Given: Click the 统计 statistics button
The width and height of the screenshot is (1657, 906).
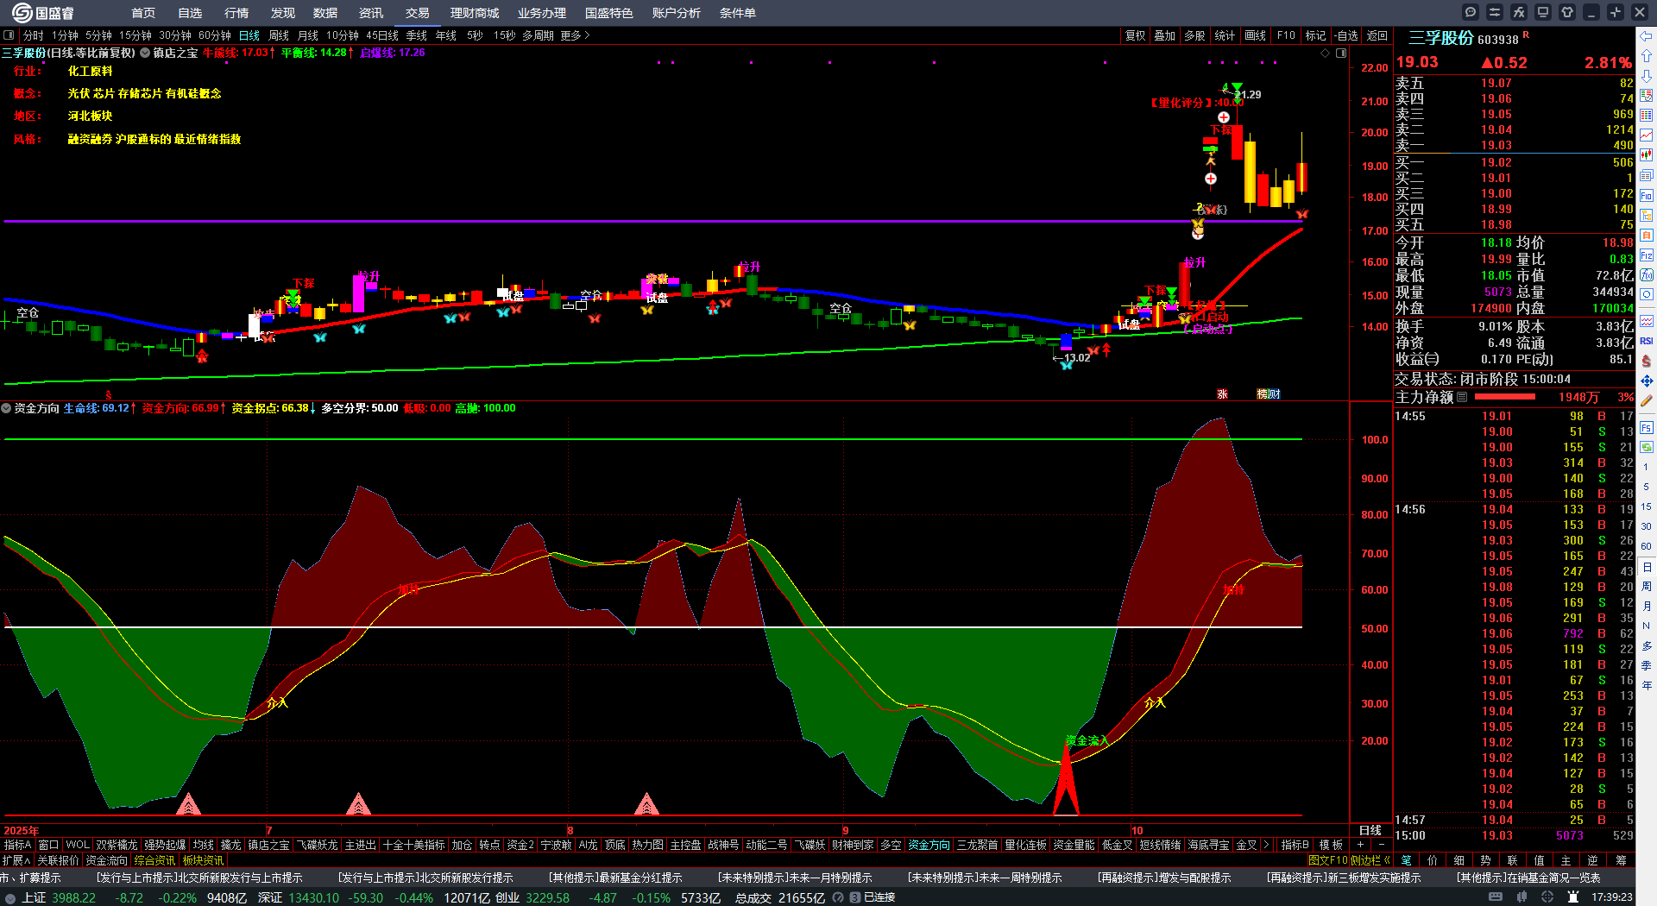Looking at the screenshot, I should 1225,35.
